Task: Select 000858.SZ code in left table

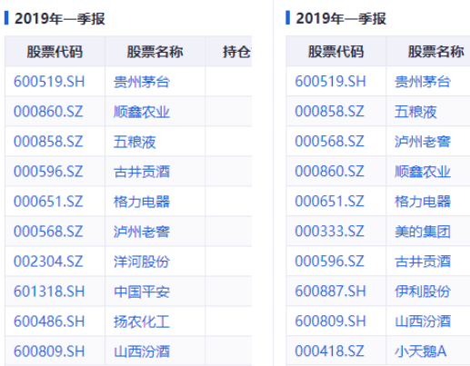Action: (48, 142)
